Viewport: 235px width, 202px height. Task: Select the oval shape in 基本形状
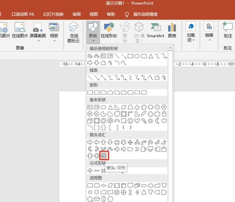103,107
